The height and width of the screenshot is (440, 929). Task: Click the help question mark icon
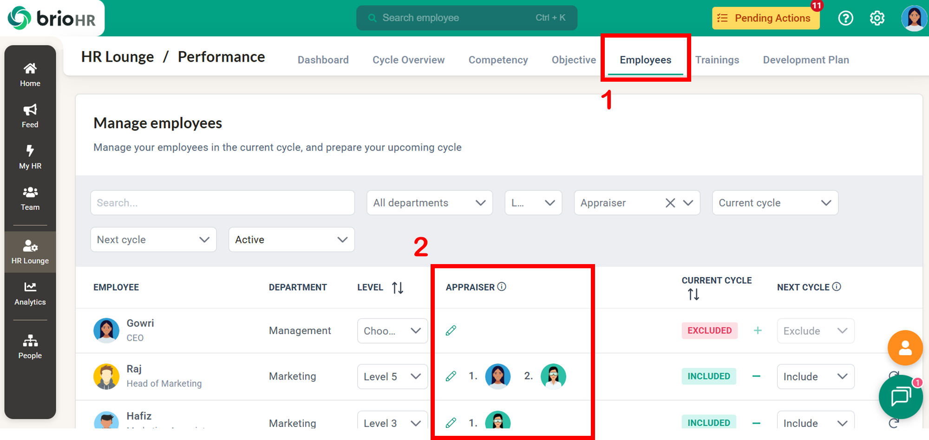(845, 18)
